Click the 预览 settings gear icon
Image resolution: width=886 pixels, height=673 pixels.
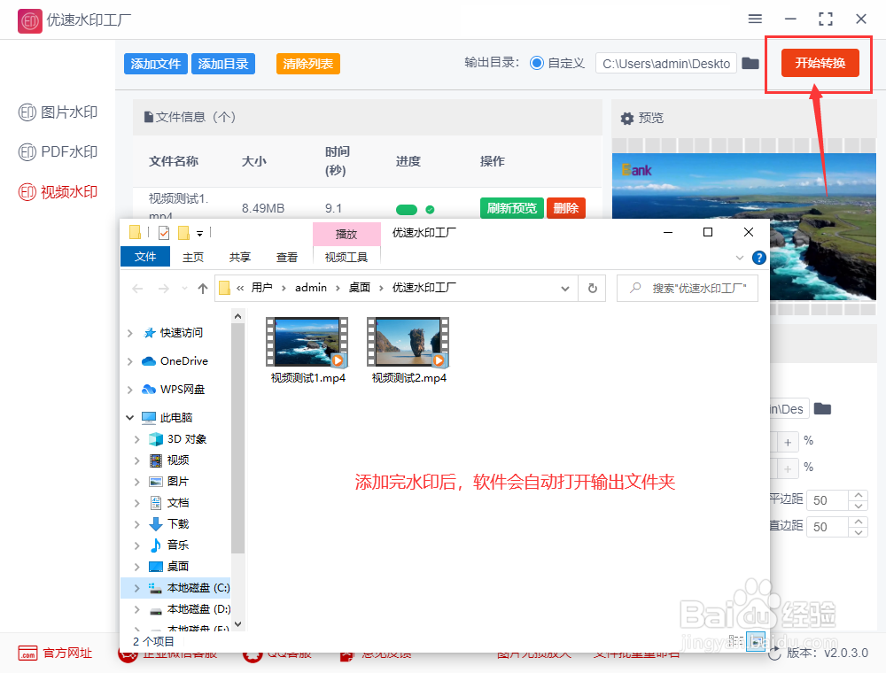point(626,118)
